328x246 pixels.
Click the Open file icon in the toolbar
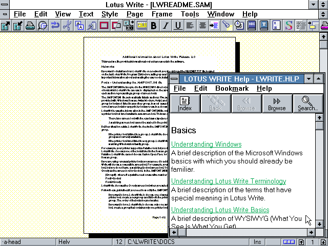pos(6,26)
